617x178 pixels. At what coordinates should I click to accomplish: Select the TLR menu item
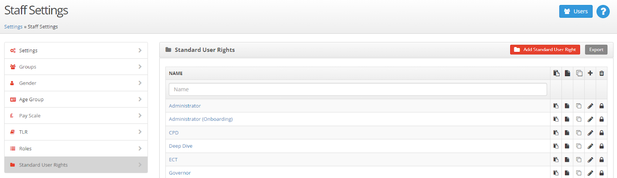(x=24, y=132)
